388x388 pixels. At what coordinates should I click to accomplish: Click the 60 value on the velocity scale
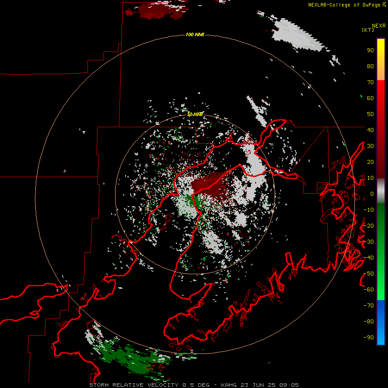(x=370, y=98)
